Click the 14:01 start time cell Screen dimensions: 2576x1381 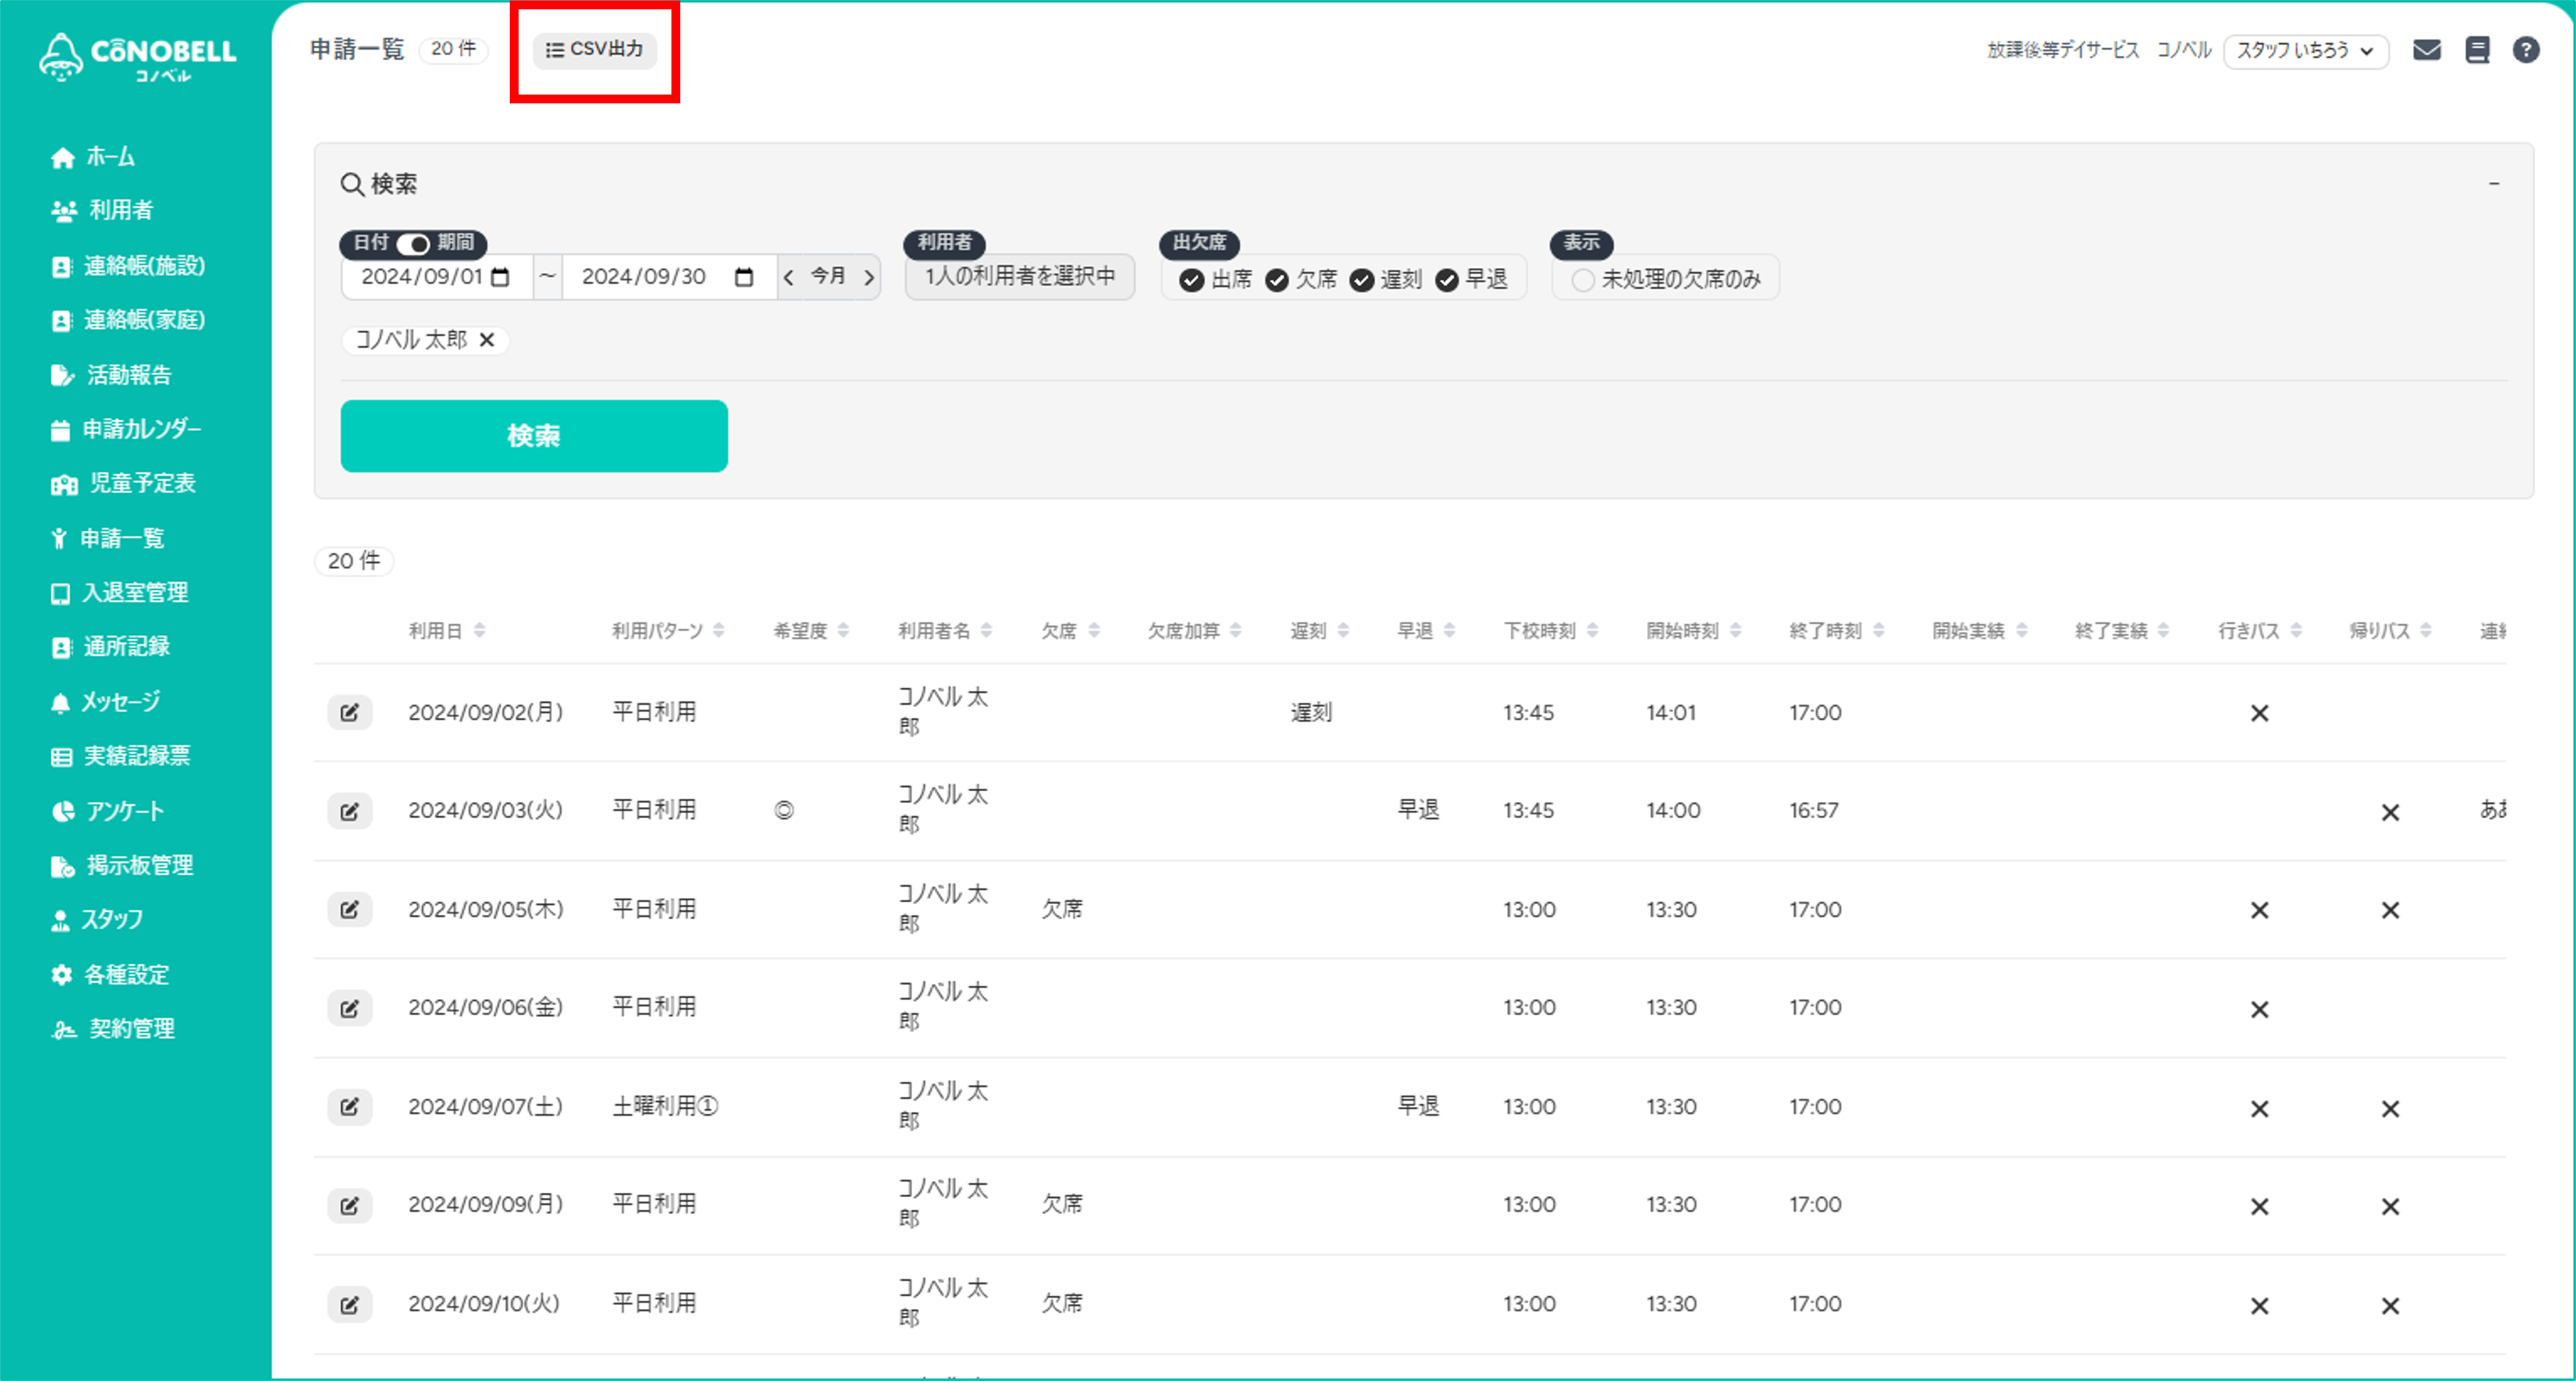[x=1671, y=713]
